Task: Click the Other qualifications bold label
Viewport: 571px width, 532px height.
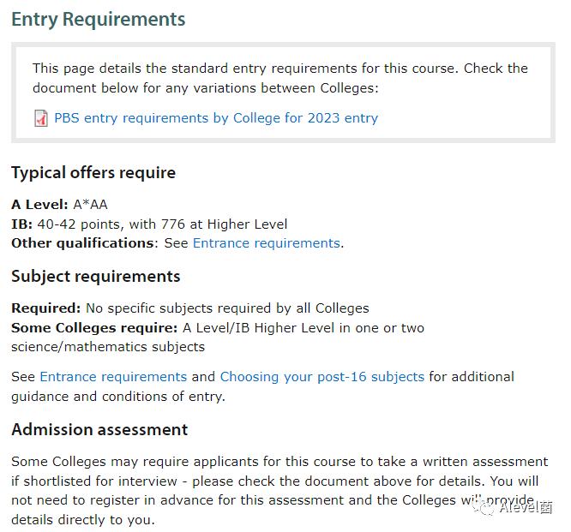Action: 82,243
